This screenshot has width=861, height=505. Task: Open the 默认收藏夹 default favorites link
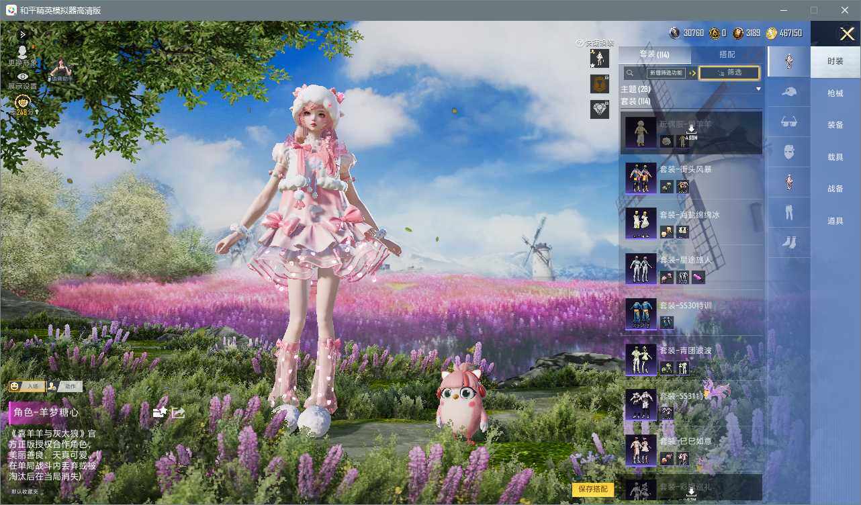(25, 492)
